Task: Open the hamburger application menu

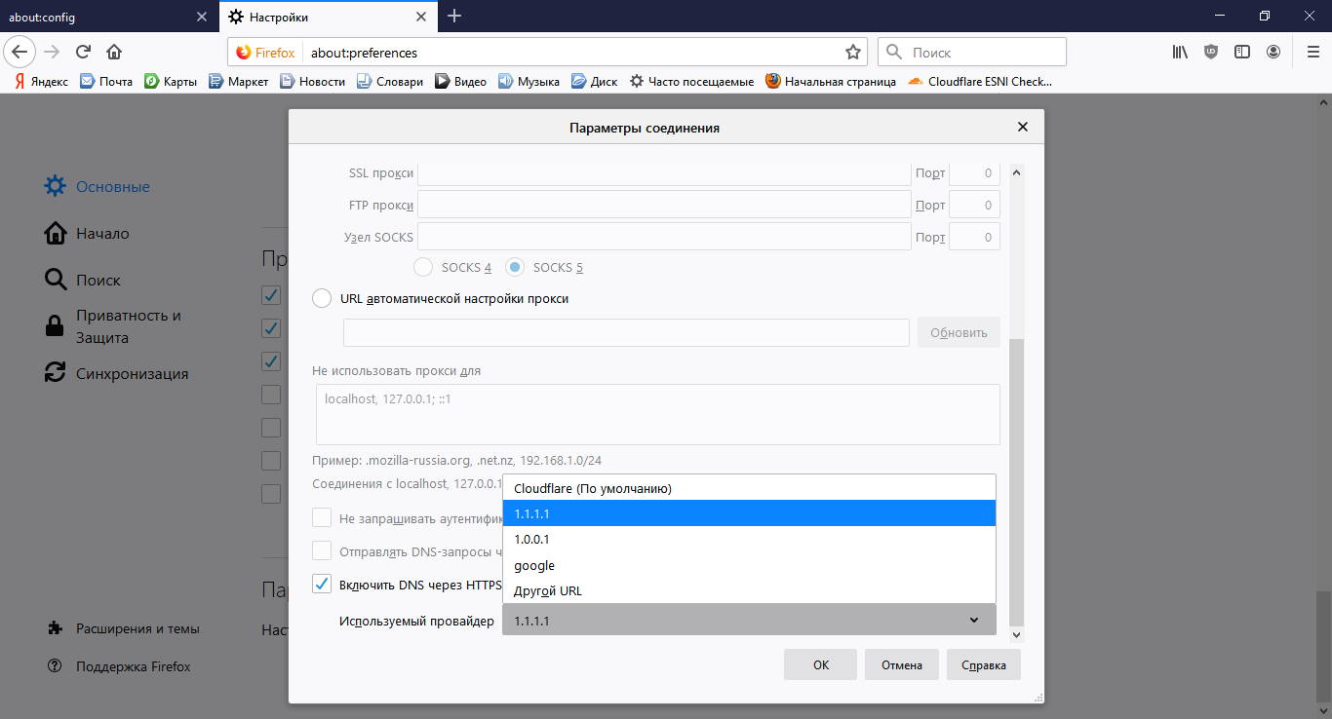Action: tap(1312, 52)
